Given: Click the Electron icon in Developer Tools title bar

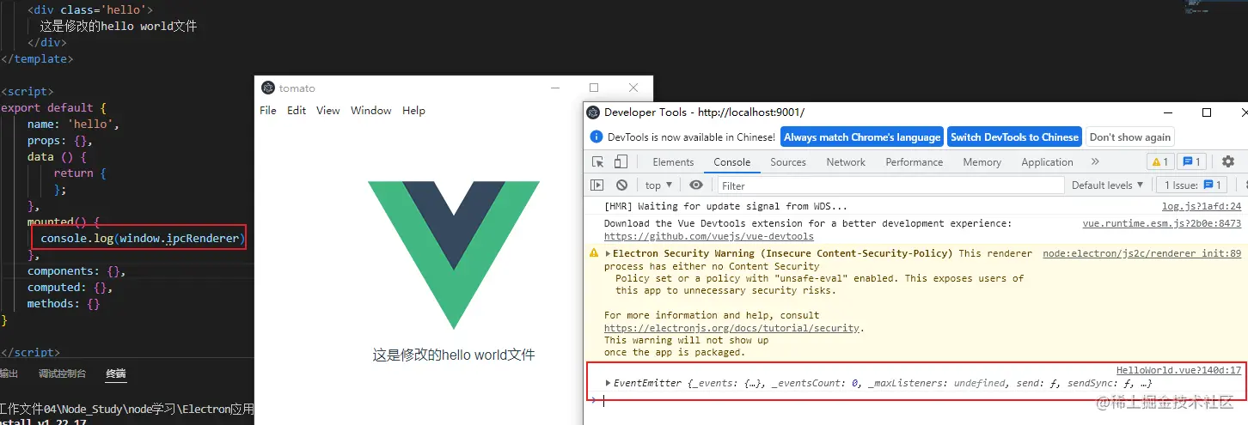Looking at the screenshot, I should tap(591, 112).
